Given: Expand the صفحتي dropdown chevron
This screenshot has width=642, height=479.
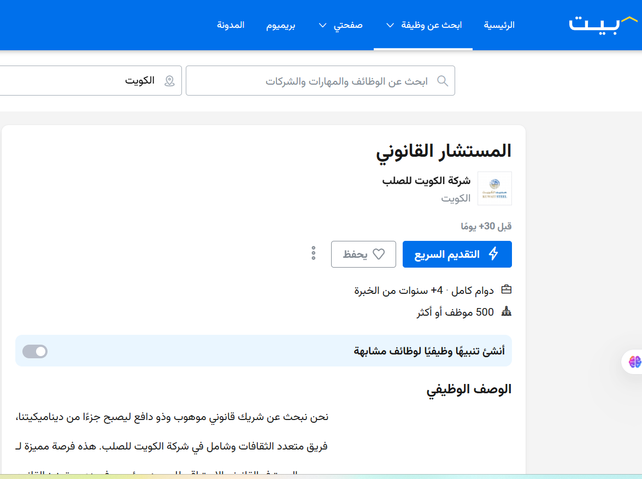Looking at the screenshot, I should point(323,25).
